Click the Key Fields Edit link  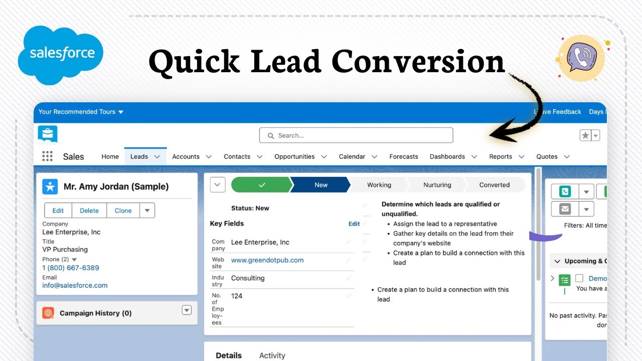(x=354, y=224)
